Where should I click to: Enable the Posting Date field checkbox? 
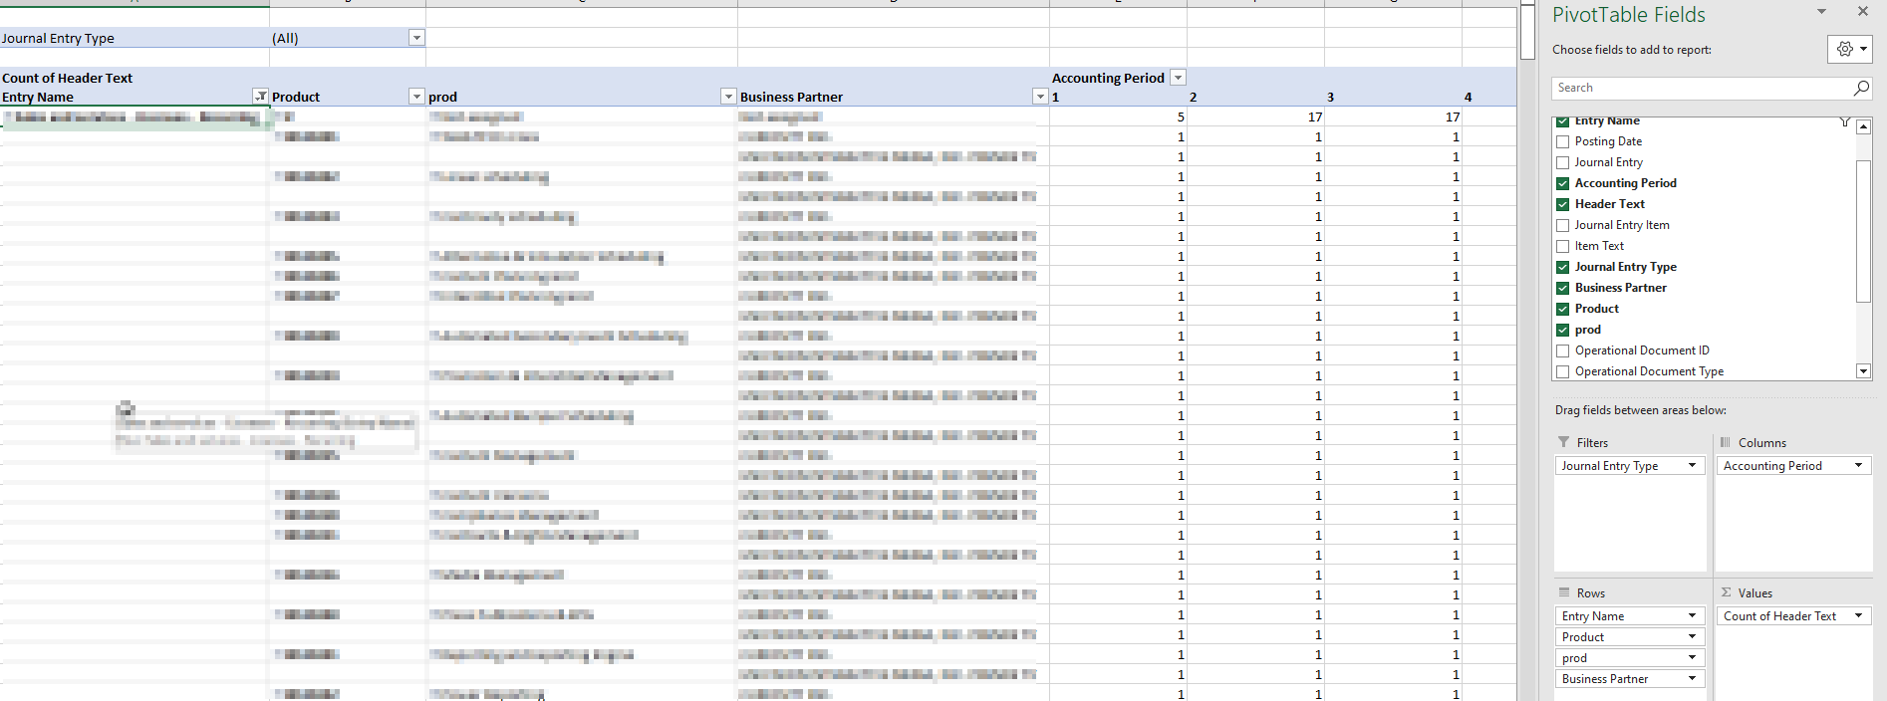tap(1562, 141)
